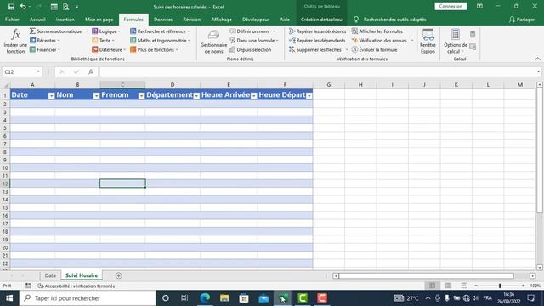Switch to the Développeur tab
Screen dimensions: 544x306
point(256,20)
